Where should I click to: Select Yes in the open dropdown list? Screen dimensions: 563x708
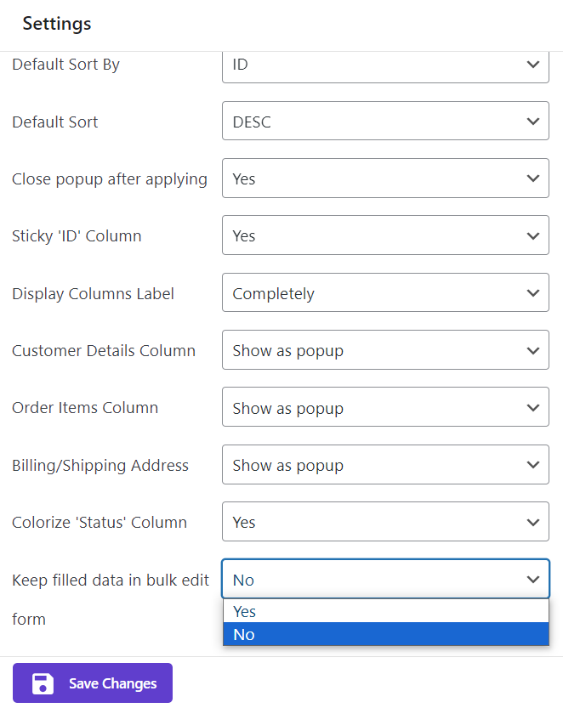385,612
